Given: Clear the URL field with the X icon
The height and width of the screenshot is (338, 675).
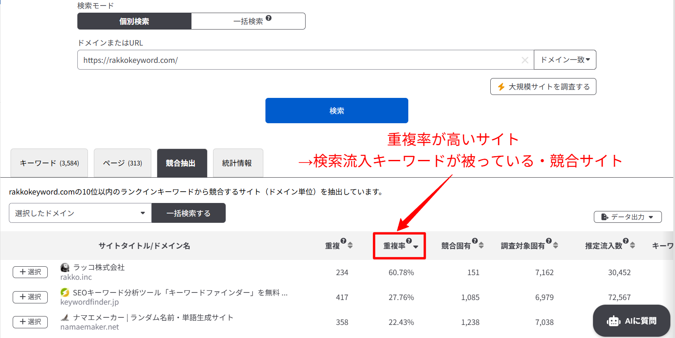Looking at the screenshot, I should click(x=525, y=60).
